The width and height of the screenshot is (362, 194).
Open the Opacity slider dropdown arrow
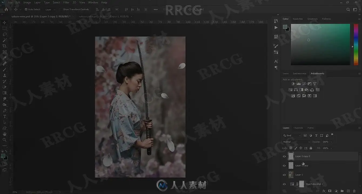pos(331,142)
